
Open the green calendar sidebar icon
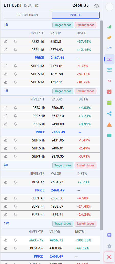point(109,103)
